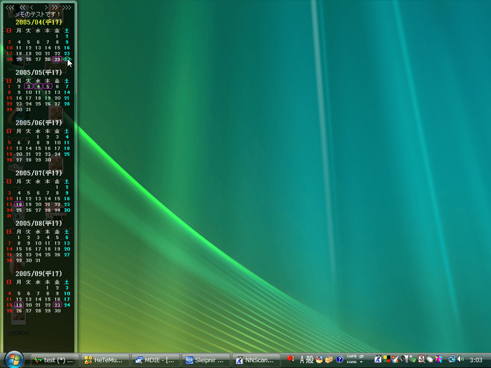491x368 pixels.
Task: Click the colored squares tray icon
Action: click(387, 359)
